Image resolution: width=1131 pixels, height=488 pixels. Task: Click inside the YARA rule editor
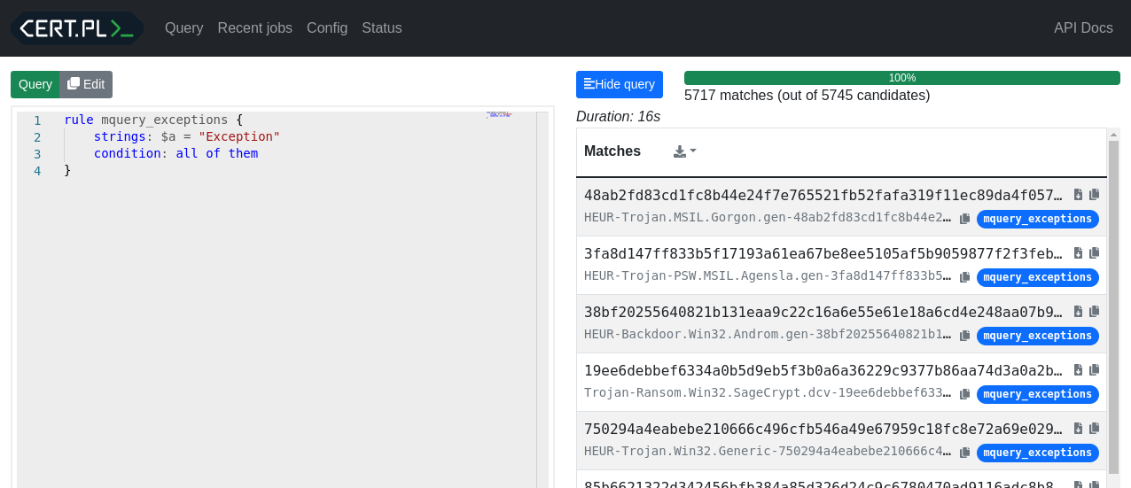[284, 301]
